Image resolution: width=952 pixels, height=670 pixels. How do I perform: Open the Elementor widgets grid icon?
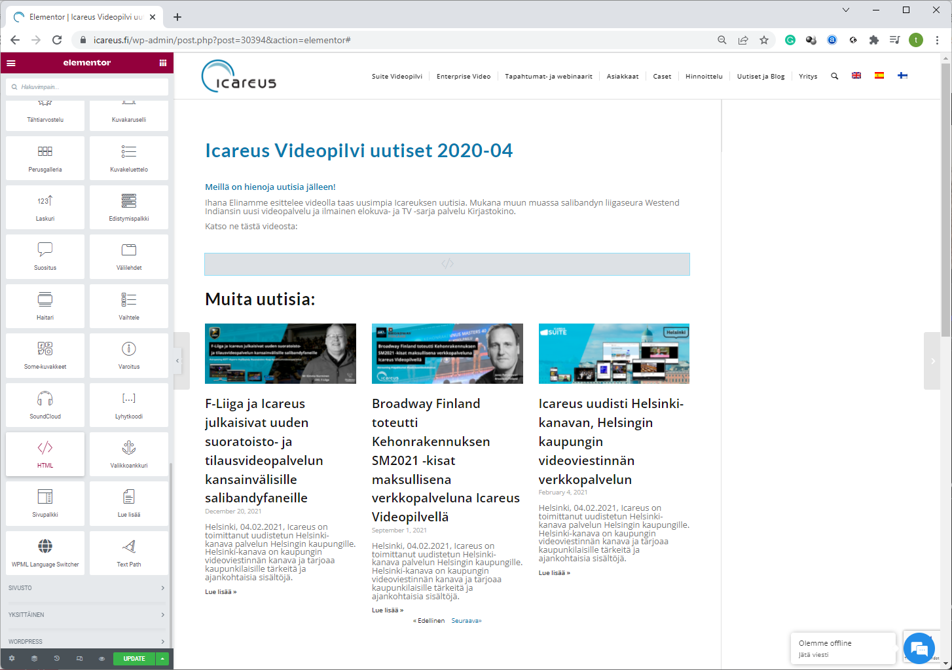tap(163, 63)
